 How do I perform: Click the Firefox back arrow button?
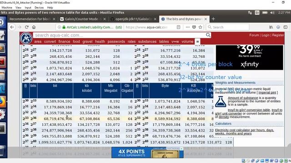tap(12, 27)
